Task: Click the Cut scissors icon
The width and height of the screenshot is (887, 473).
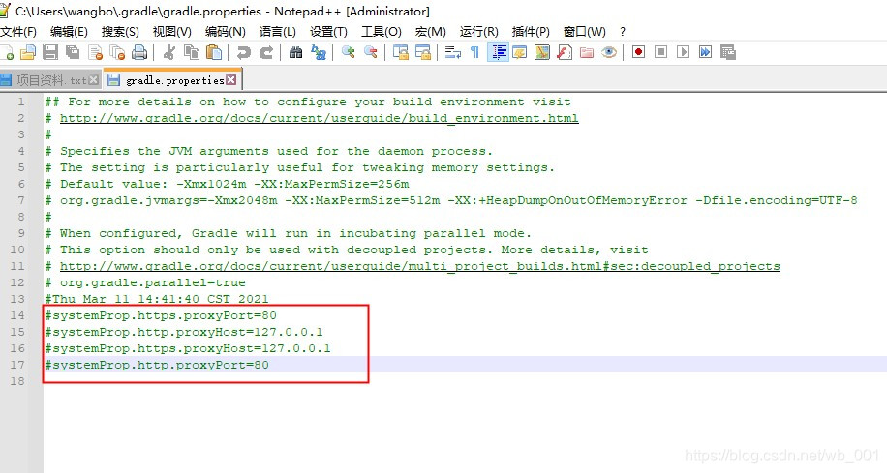Action: tap(168, 52)
